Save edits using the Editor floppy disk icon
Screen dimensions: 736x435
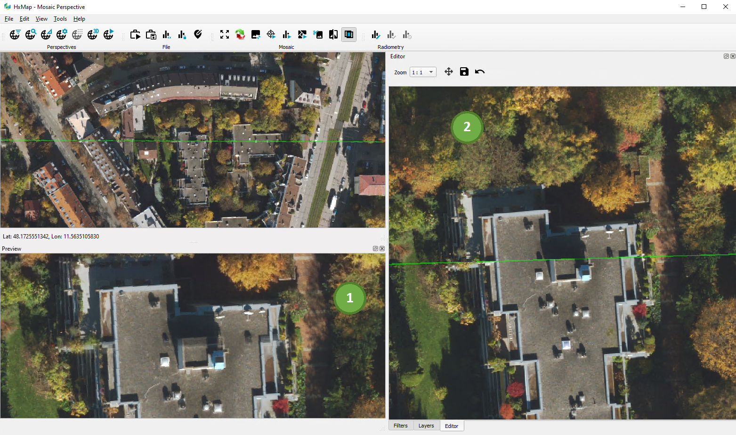tap(464, 71)
